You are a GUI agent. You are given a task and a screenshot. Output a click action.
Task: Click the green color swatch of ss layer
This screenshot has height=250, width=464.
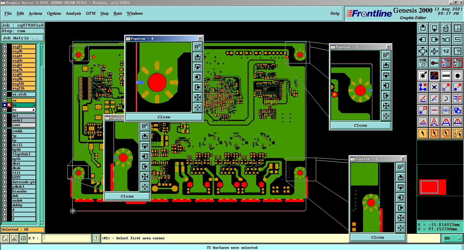9,100
